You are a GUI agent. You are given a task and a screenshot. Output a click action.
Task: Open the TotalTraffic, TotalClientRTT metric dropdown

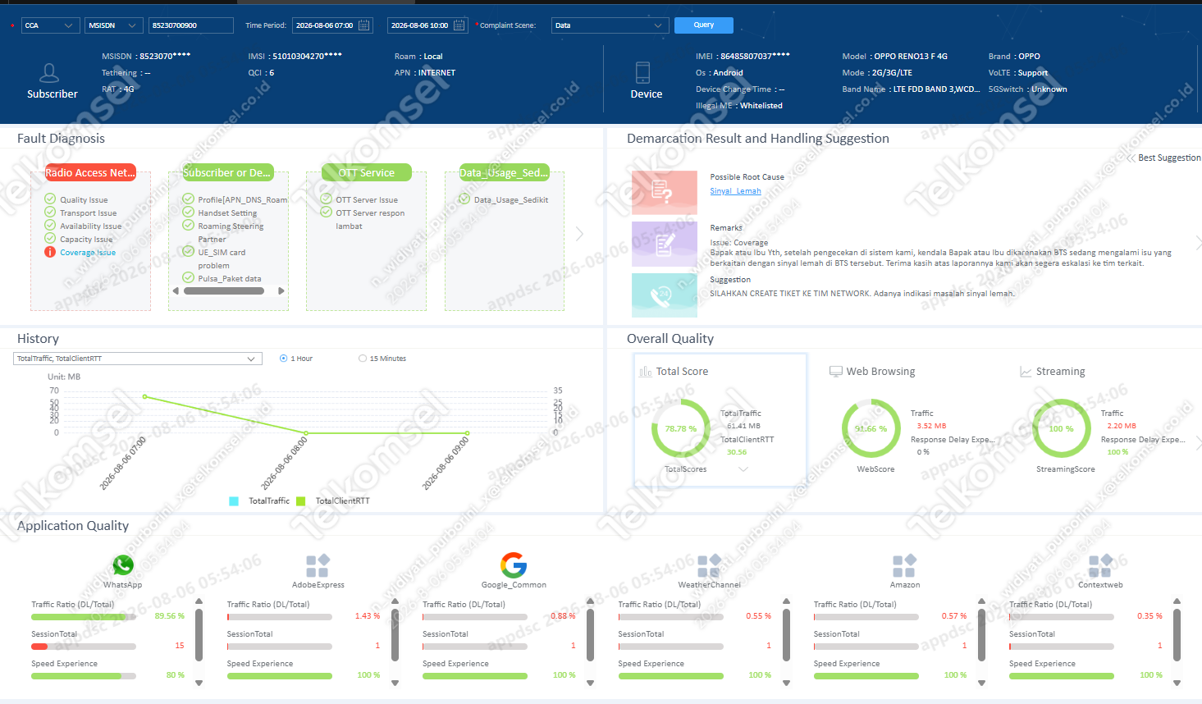click(x=138, y=359)
